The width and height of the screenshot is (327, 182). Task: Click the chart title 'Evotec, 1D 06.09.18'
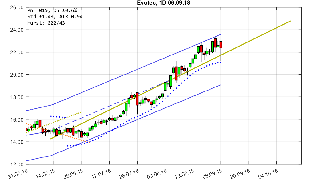click(163, 2)
